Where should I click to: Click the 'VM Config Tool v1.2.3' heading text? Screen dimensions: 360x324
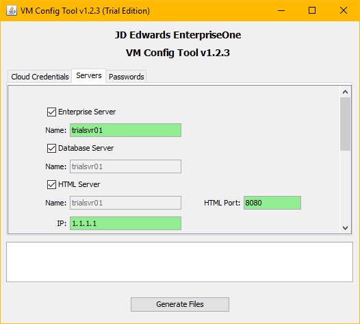click(178, 53)
